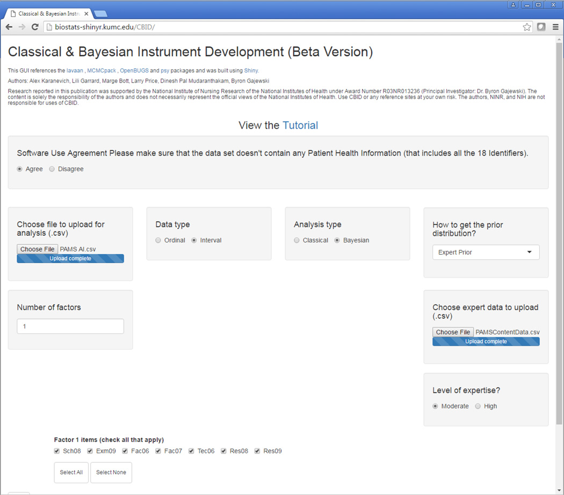Viewport: 564px width, 495px height.
Task: Click the extension icon beside the star
Action: click(x=541, y=27)
